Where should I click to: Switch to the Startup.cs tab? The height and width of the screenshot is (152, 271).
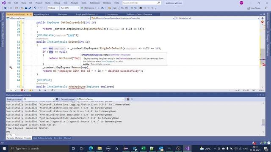[x=62, y=14]
